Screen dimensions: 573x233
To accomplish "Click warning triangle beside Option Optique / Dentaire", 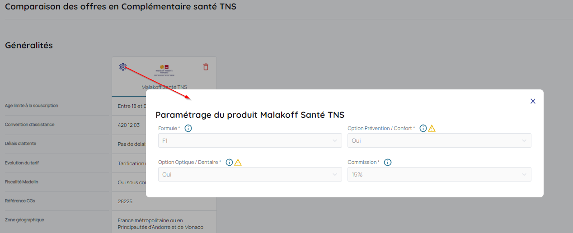I will coord(238,162).
